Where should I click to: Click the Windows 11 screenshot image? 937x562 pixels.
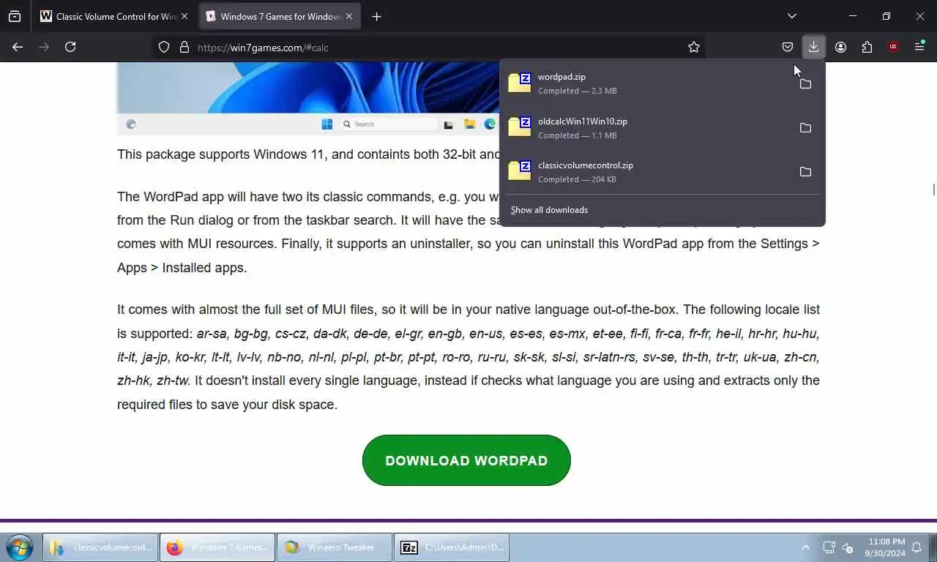[307, 98]
